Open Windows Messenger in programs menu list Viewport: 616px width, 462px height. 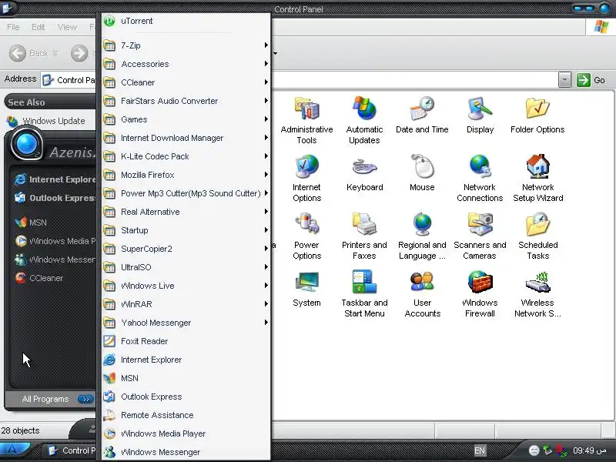(186, 452)
